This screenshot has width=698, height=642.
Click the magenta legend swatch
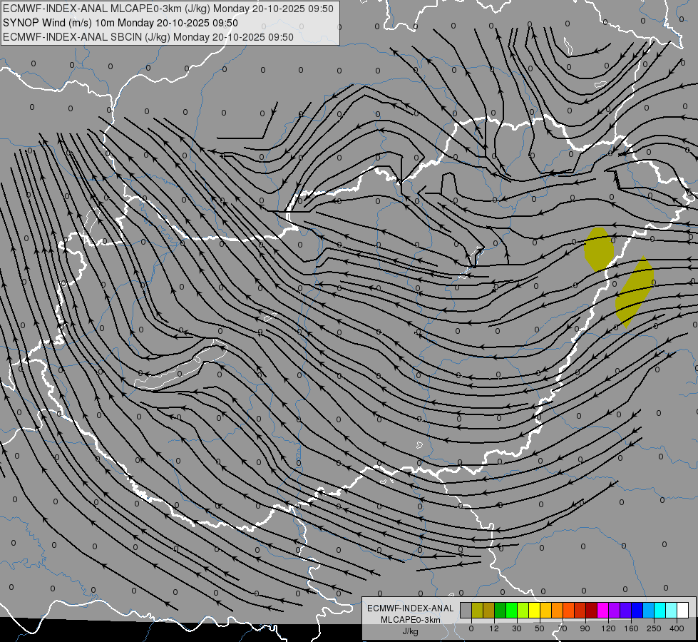pyautogui.click(x=603, y=610)
